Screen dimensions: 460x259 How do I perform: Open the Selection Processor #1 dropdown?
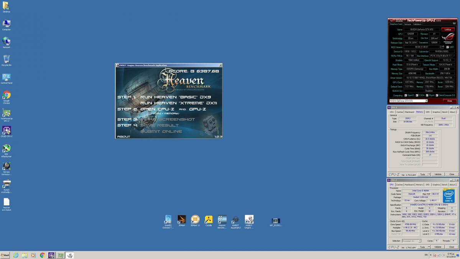[x=411, y=241]
